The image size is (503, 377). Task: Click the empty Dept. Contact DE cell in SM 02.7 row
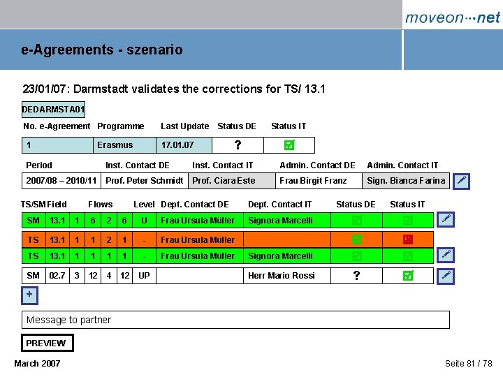tap(200, 275)
